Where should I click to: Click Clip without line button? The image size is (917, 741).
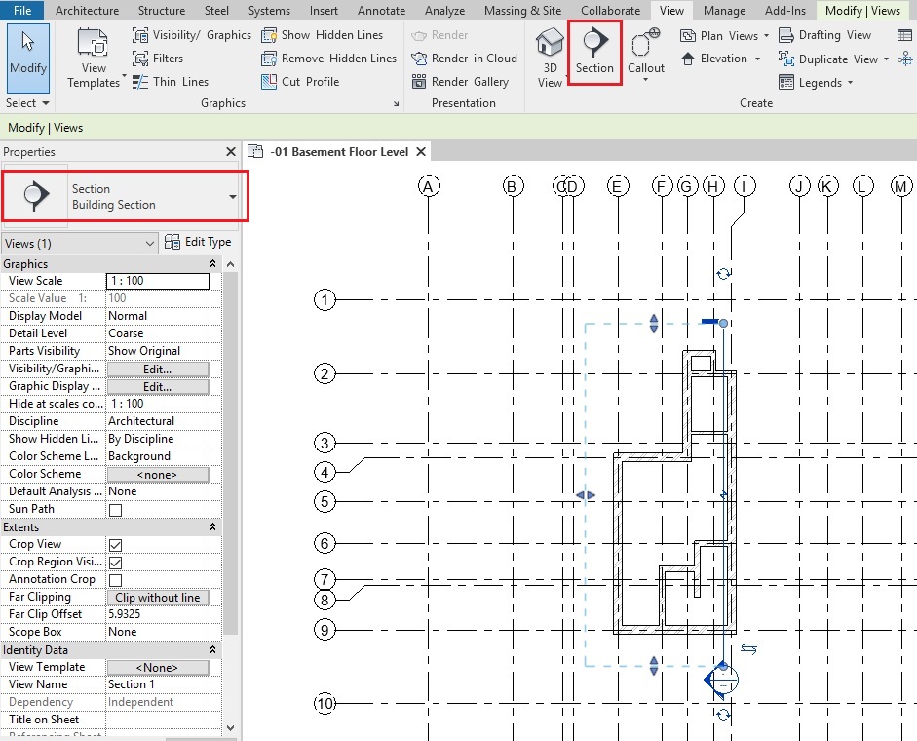pyautogui.click(x=157, y=598)
